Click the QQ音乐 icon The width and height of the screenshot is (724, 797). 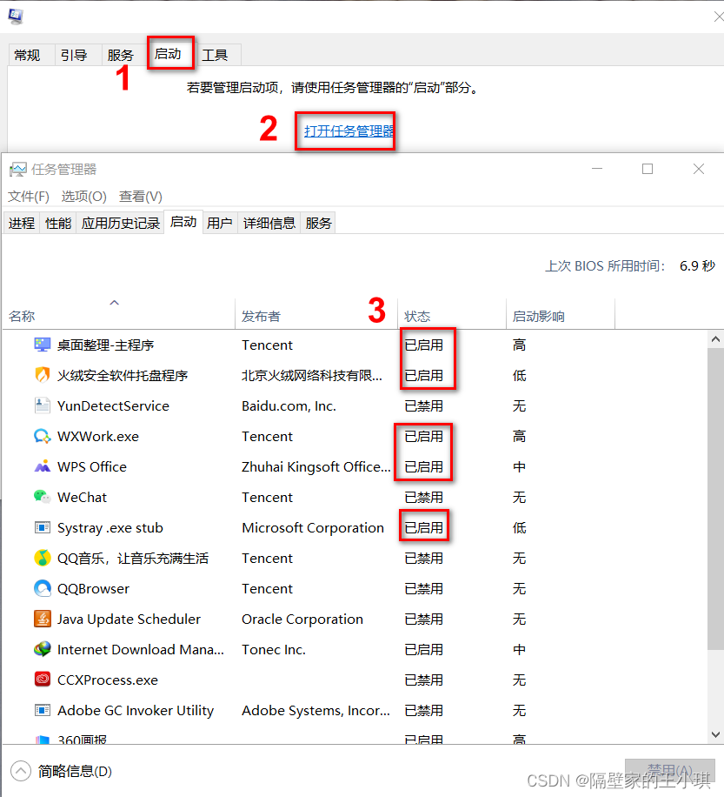pos(42,558)
